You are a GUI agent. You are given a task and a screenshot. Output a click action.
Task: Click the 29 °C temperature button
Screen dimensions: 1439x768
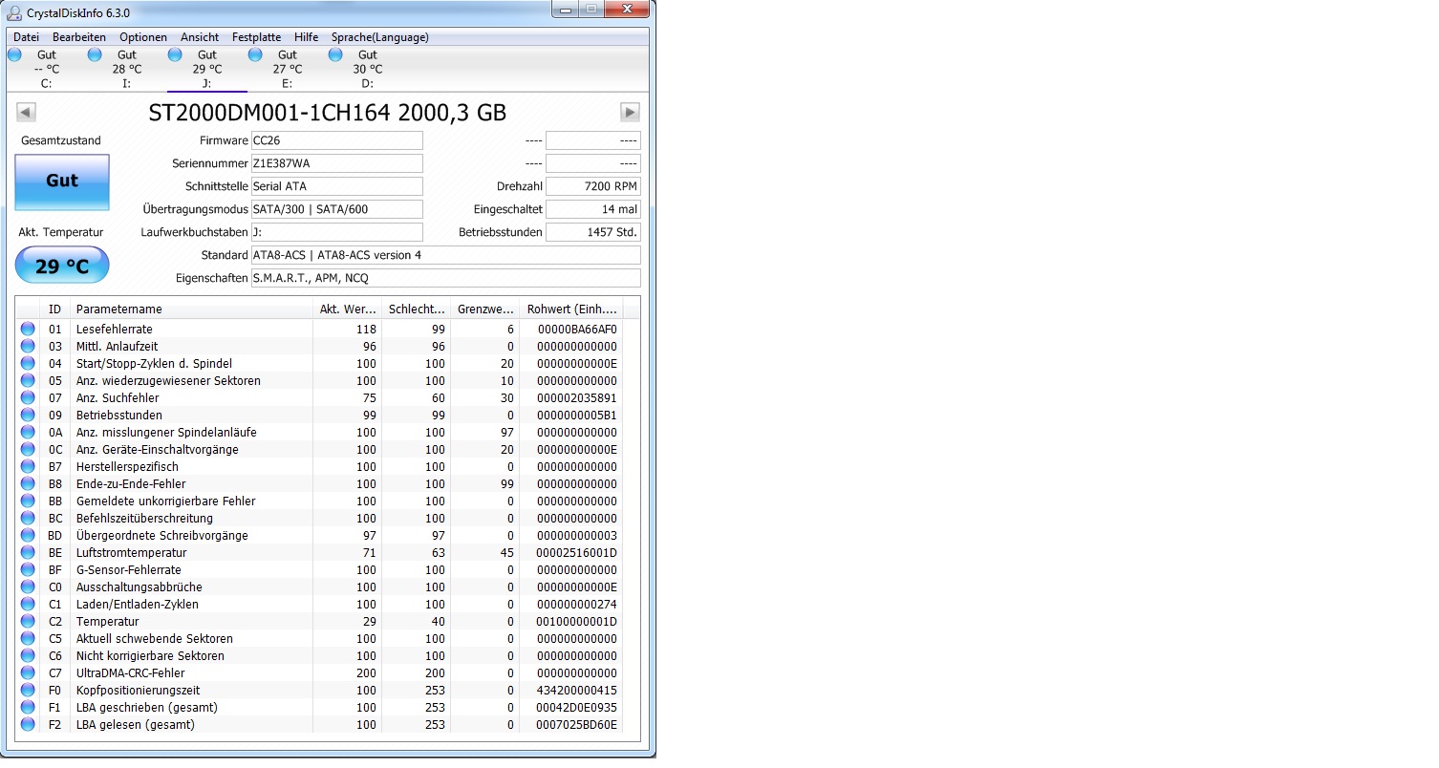(62, 266)
